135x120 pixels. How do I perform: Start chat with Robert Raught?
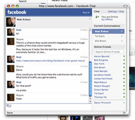click(x=102, y=86)
